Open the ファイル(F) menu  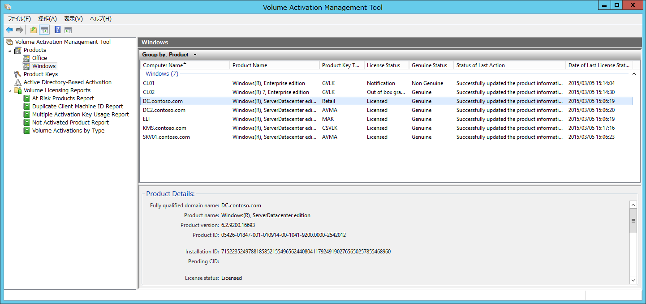(x=19, y=19)
